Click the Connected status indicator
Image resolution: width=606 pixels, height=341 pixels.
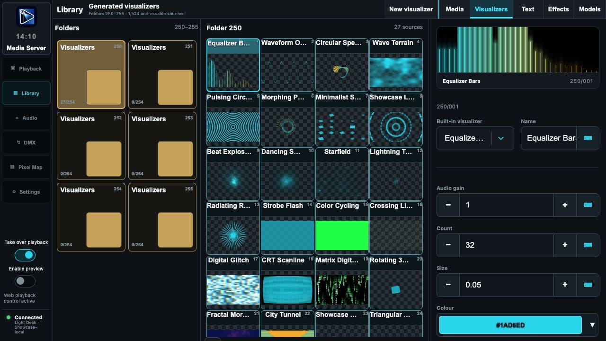(26, 324)
